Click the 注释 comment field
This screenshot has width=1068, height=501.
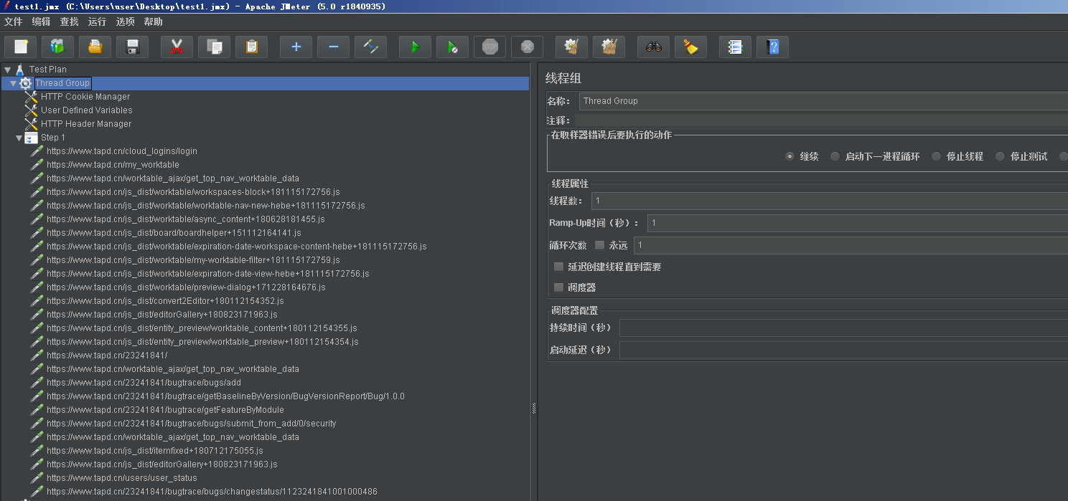821,120
